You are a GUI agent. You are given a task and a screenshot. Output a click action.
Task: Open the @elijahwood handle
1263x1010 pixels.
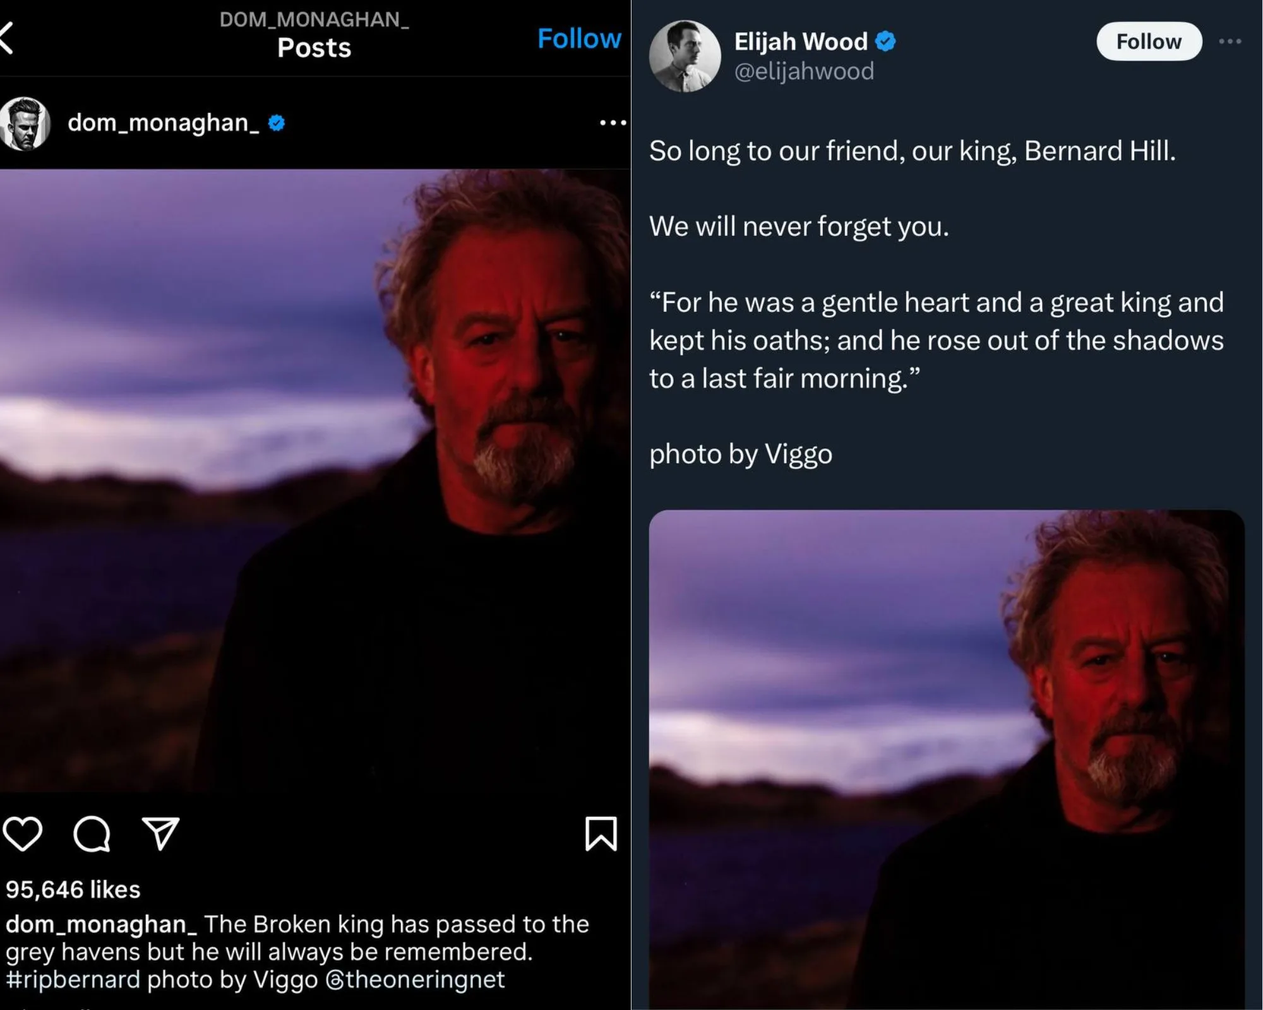(x=804, y=71)
